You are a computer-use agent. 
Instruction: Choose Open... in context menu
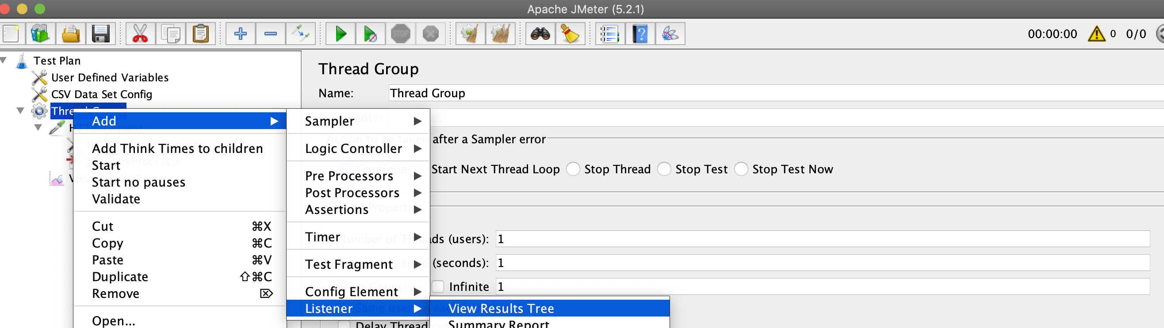point(180,320)
